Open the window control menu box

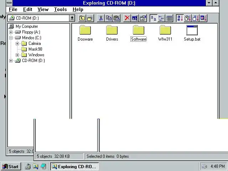click(x=9, y=3)
